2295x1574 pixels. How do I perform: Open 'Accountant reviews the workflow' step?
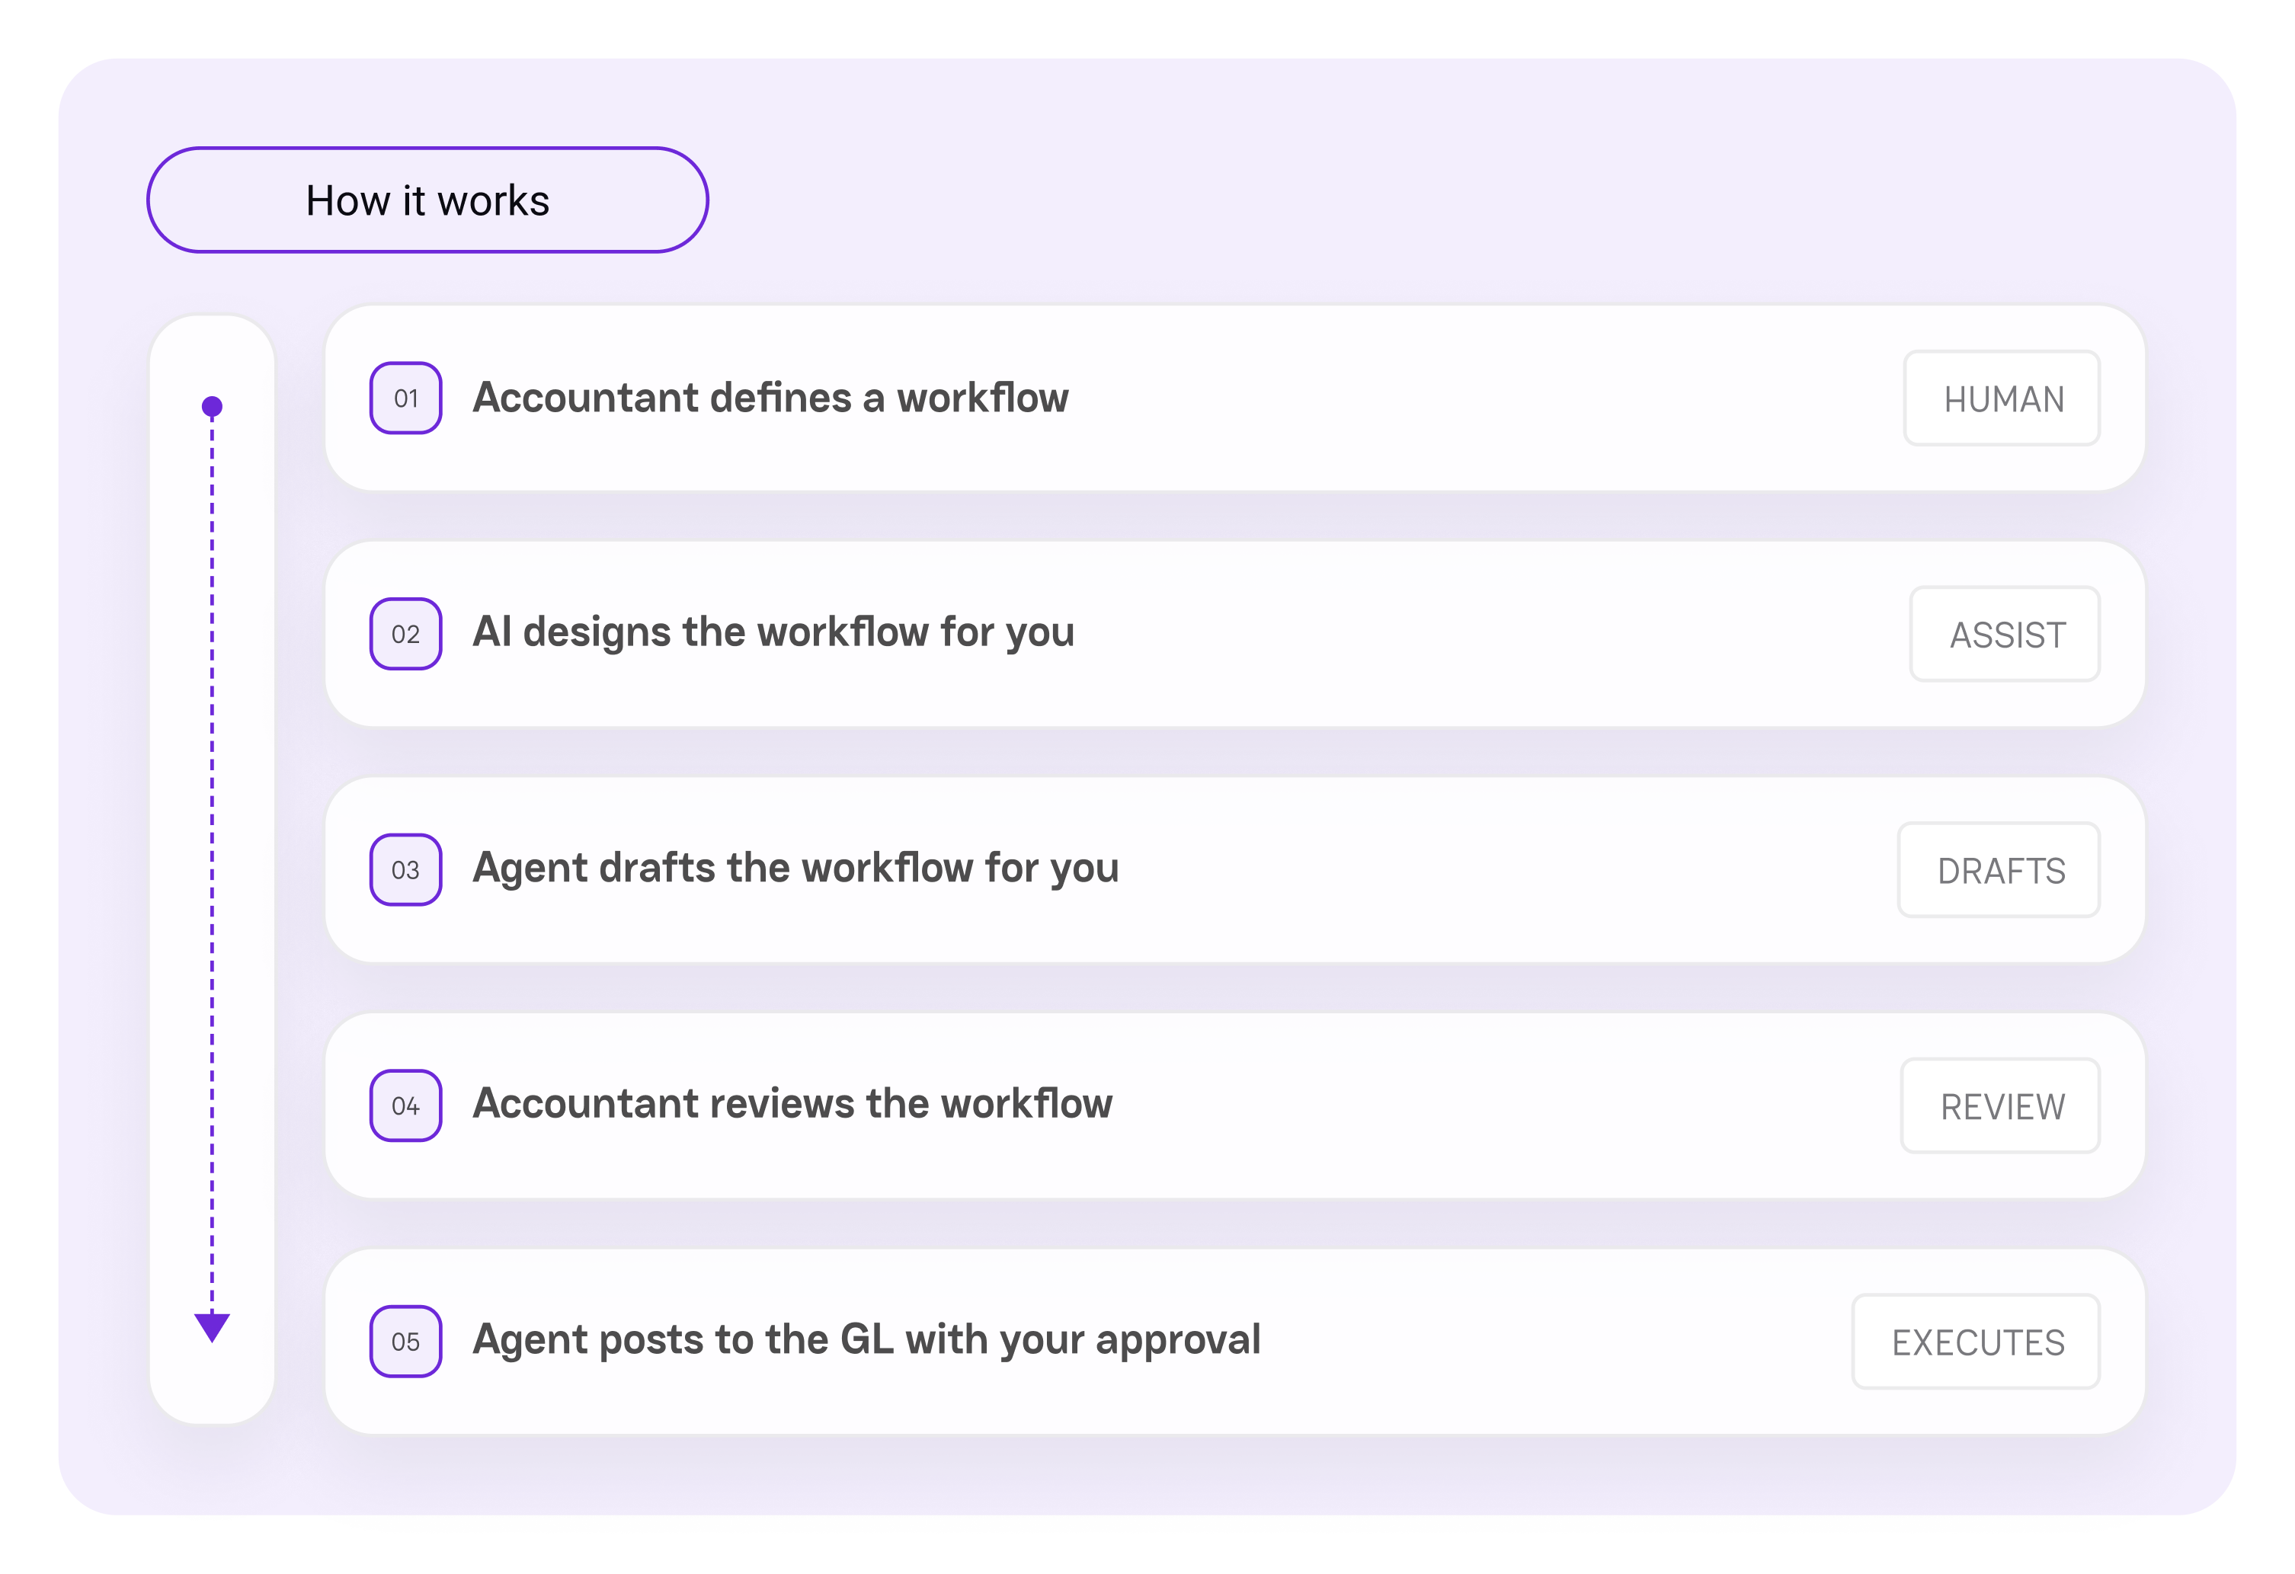click(x=792, y=1104)
